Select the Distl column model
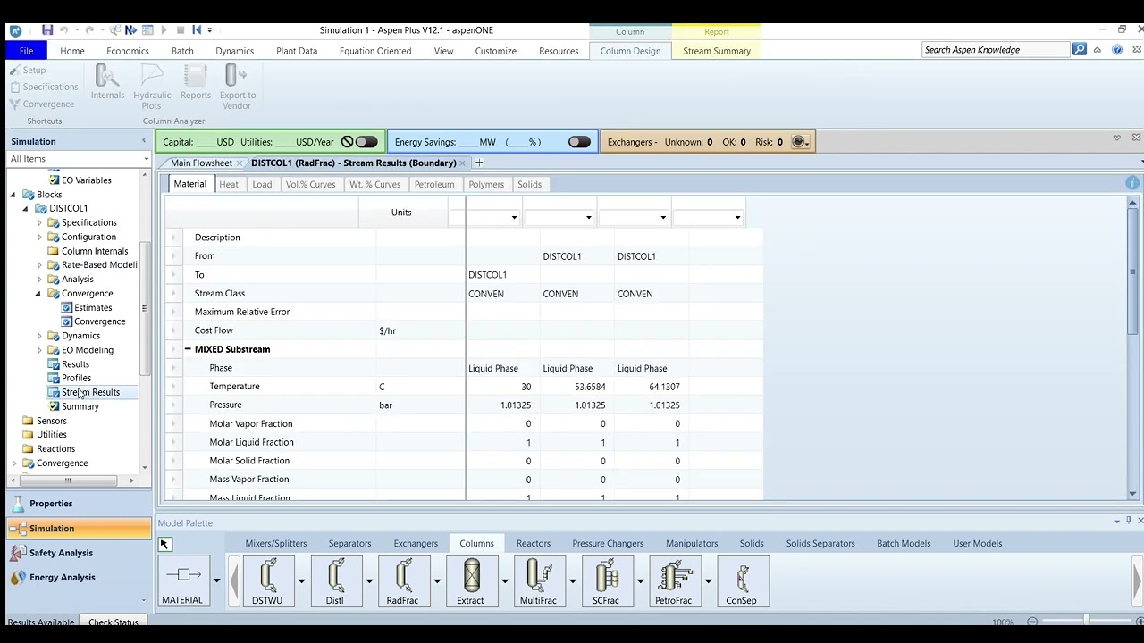Screen dimensions: 1144x643 [x=335, y=581]
